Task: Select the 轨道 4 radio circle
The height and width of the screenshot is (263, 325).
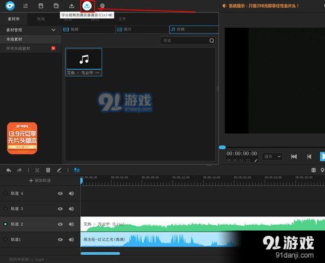Action: coord(5,193)
